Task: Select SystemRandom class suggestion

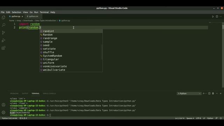Action: (x=71, y=56)
